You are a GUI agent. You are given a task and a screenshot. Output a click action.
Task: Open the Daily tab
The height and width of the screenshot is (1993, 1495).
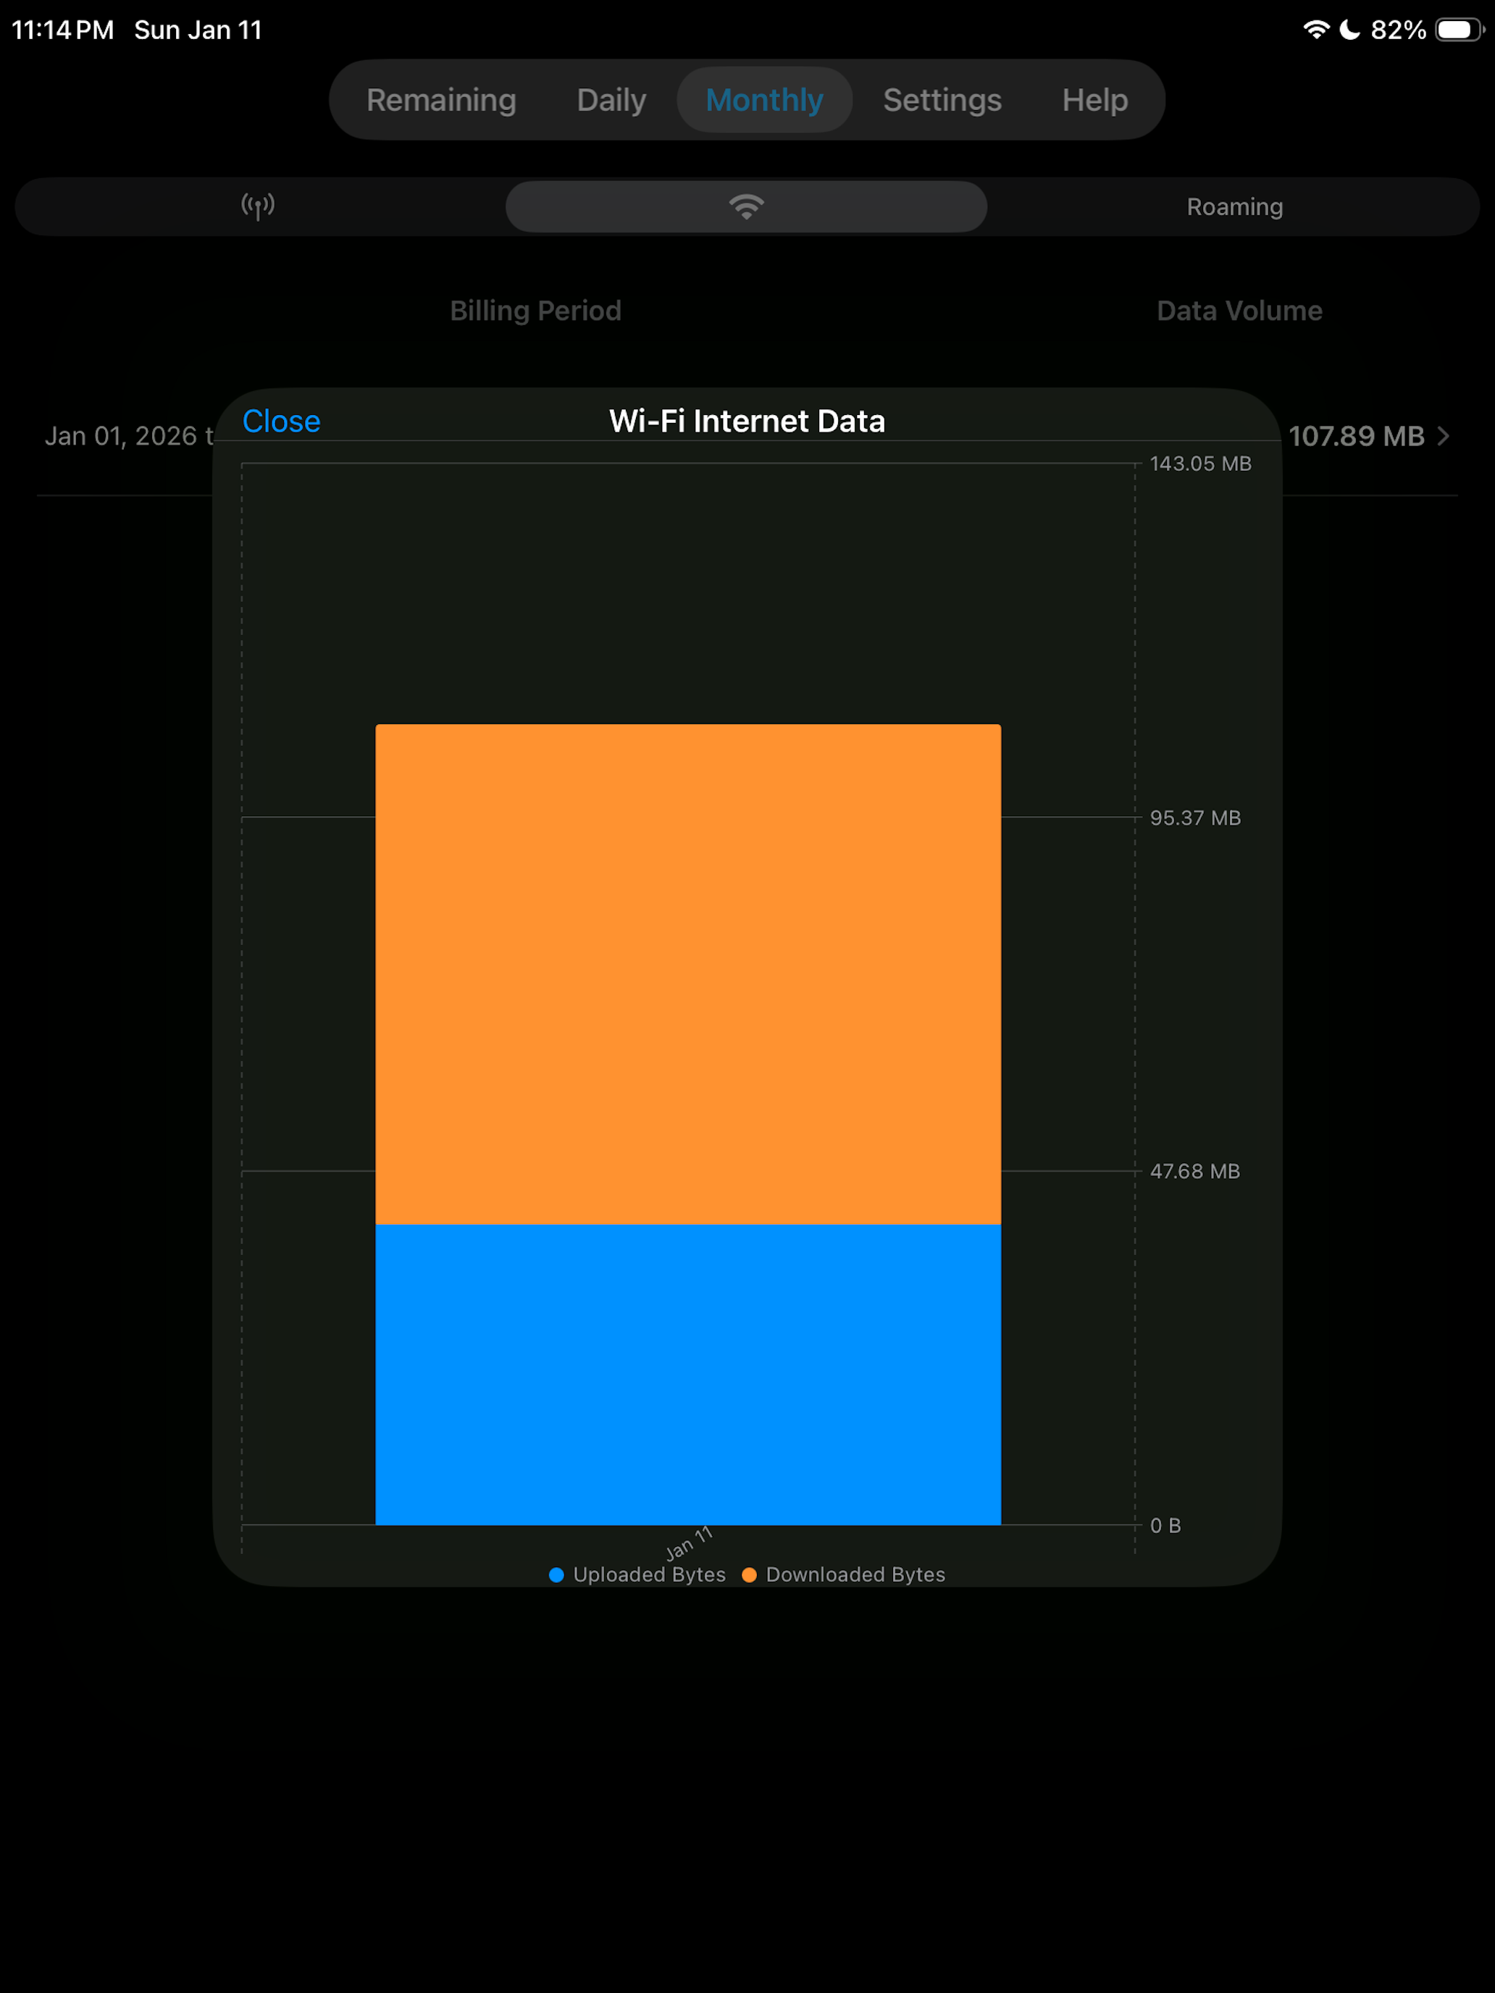click(611, 100)
